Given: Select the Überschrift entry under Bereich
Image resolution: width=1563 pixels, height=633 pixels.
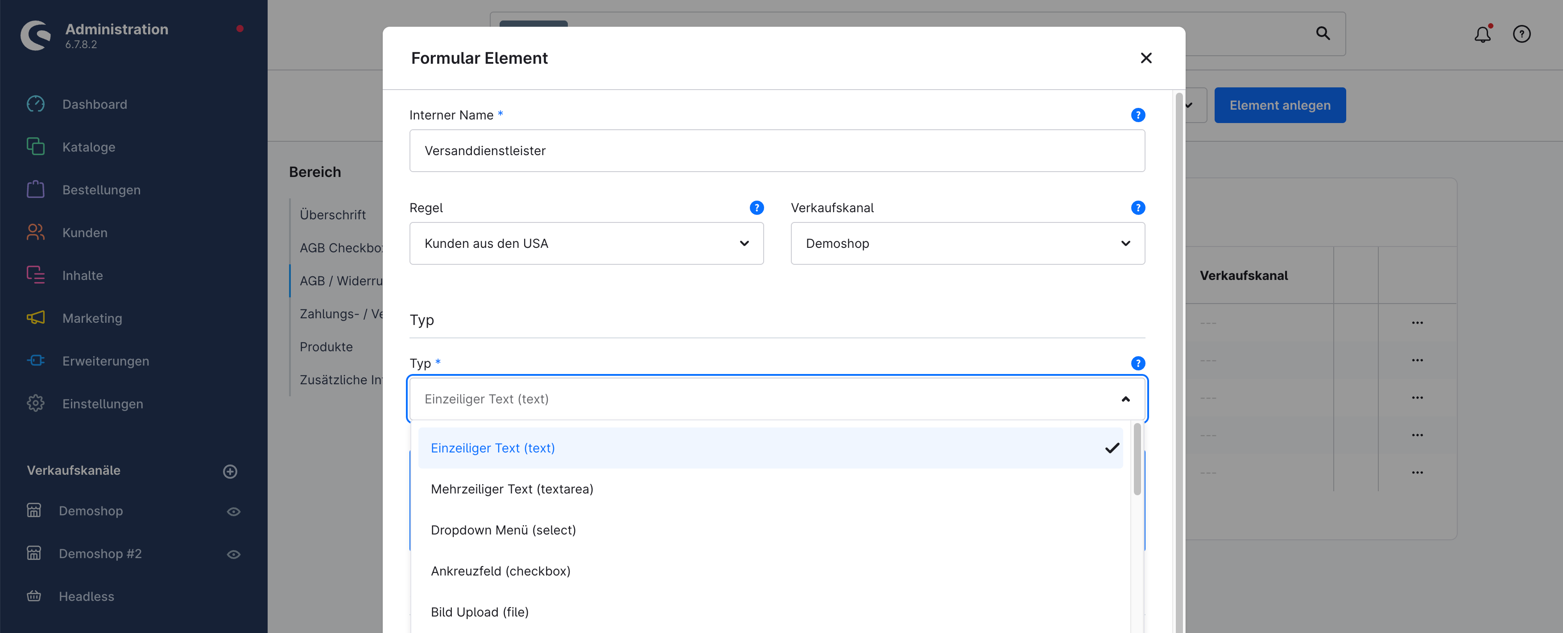Looking at the screenshot, I should (x=332, y=214).
